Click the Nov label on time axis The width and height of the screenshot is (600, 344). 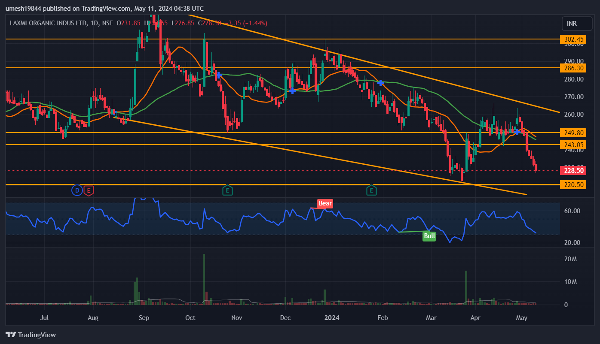point(236,318)
